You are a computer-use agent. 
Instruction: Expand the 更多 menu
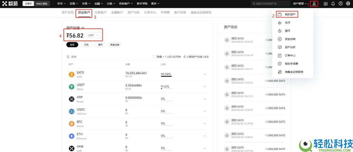pyautogui.click(x=155, y=4)
